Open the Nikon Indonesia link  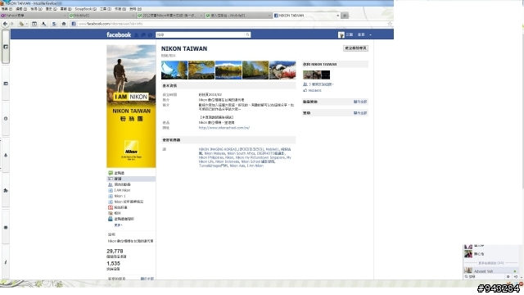[x=227, y=161]
